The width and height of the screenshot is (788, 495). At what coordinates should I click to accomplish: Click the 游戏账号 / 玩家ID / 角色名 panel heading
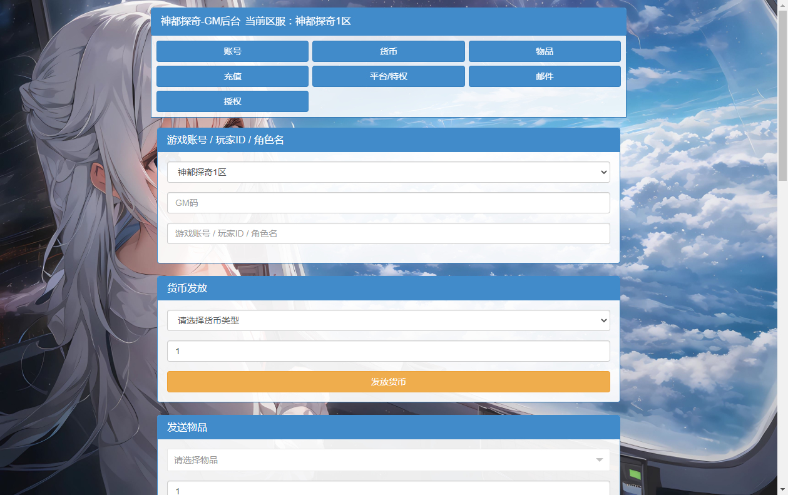pyautogui.click(x=225, y=140)
